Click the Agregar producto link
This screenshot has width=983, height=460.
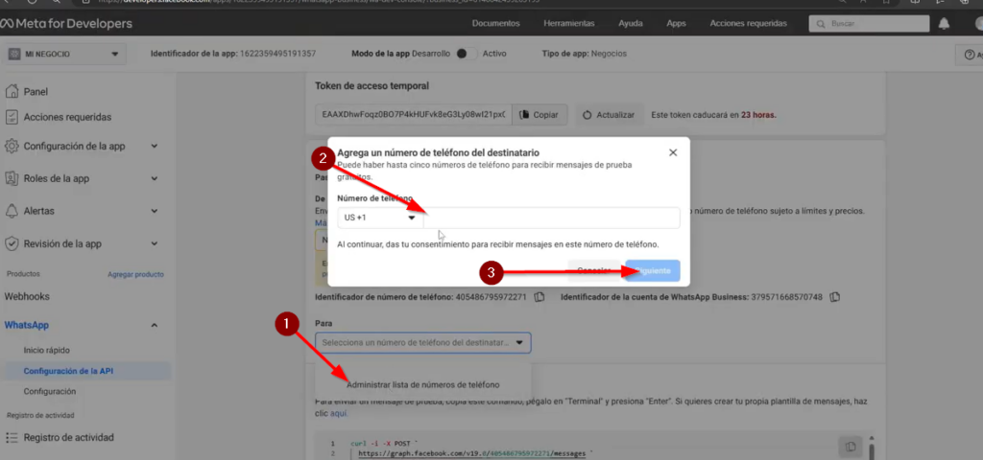pyautogui.click(x=135, y=274)
